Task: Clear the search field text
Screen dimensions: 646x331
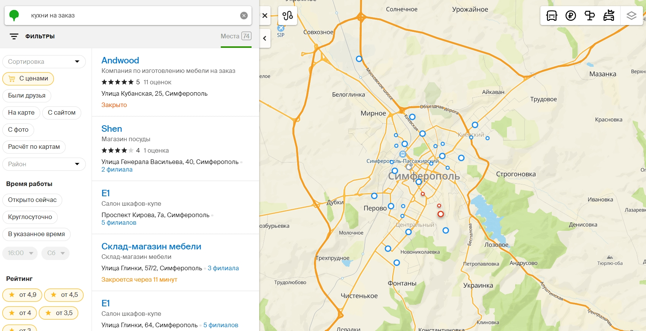Action: point(244,16)
